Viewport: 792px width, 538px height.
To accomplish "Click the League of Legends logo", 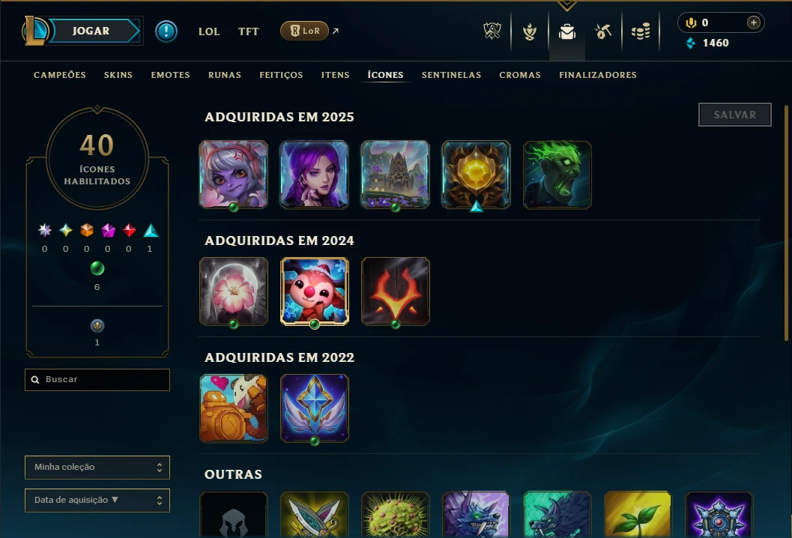I will point(34,31).
